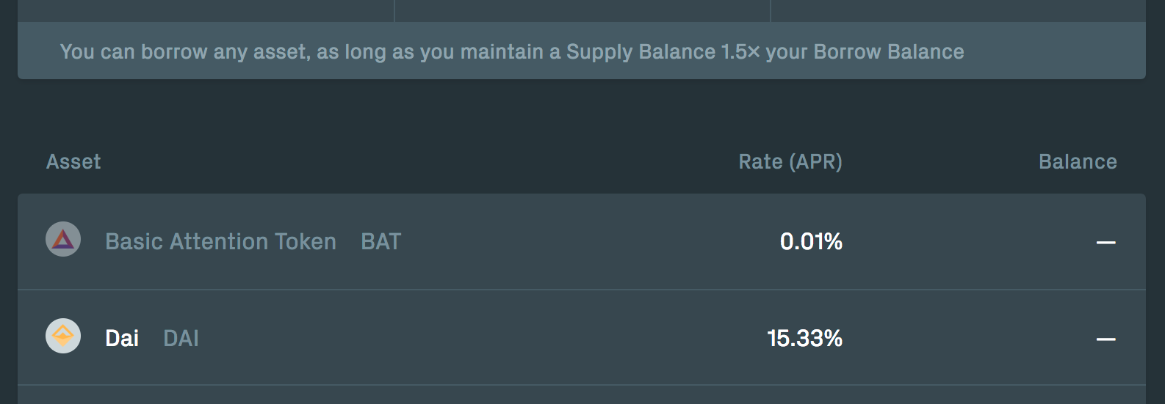Click the '1.5×' ratio in banner
Image resolution: width=1165 pixels, height=404 pixels.
coord(740,51)
